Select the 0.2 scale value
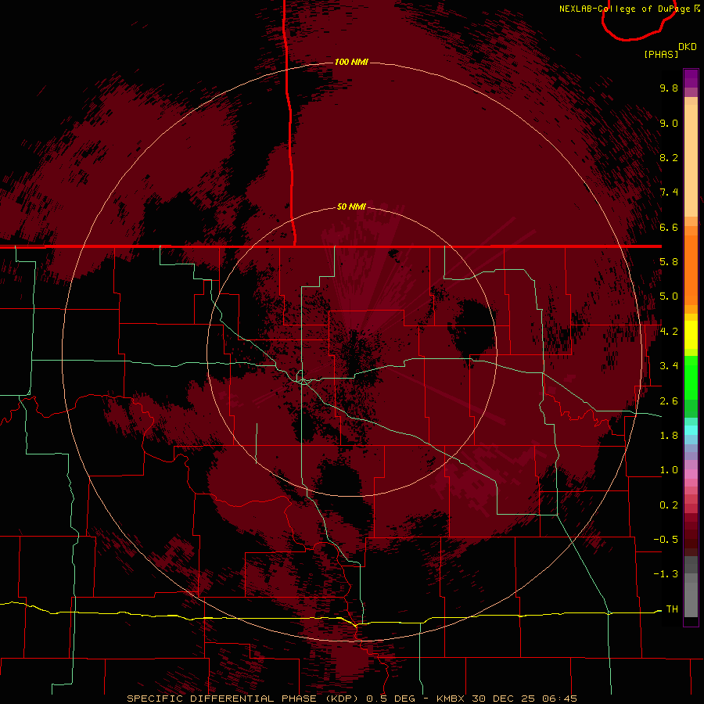The width and height of the screenshot is (704, 704). 669,505
